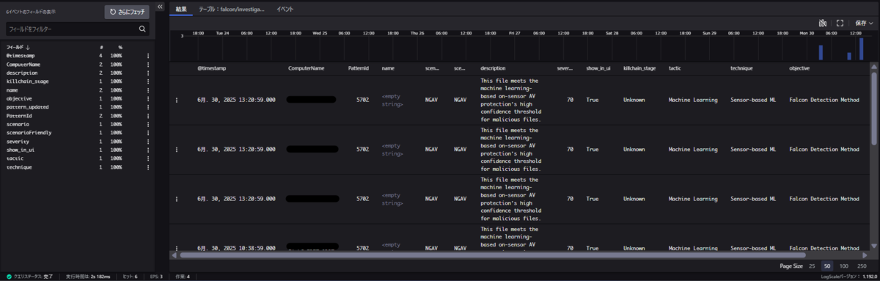Set page size to 25

(812, 266)
